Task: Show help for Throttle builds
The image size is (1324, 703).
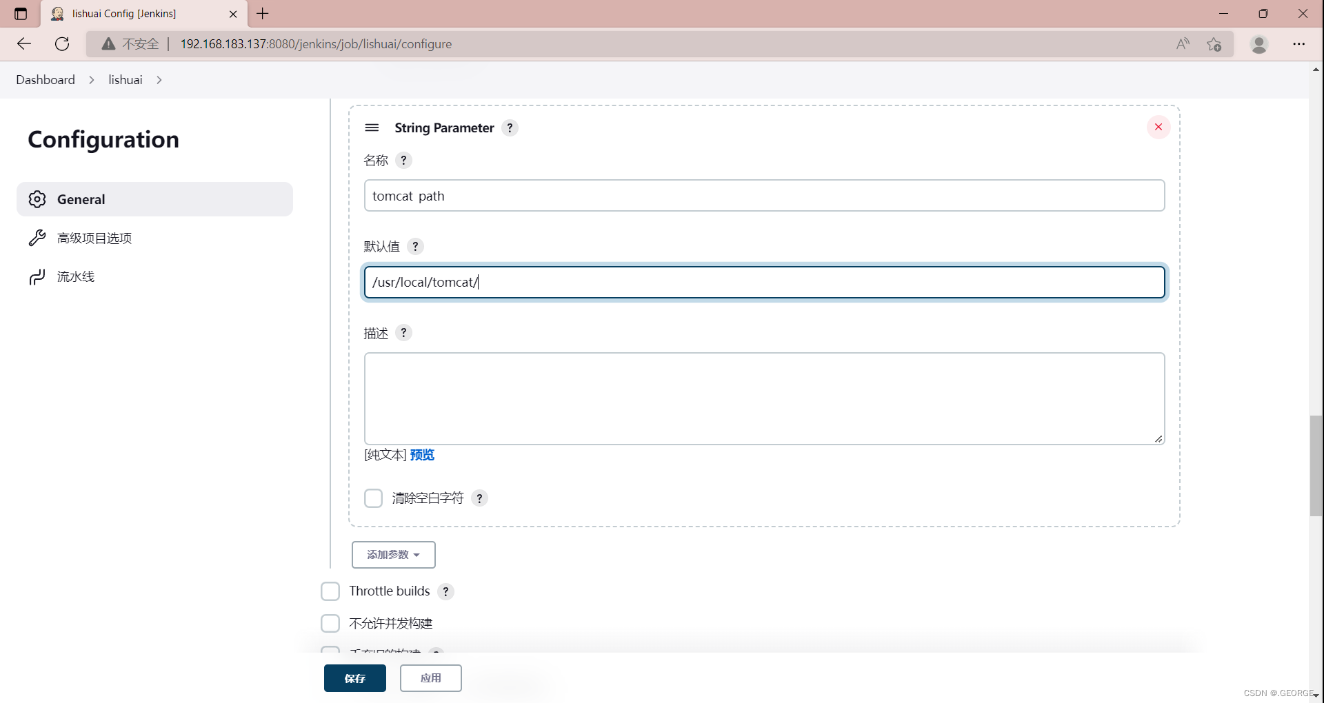Action: pos(445,591)
